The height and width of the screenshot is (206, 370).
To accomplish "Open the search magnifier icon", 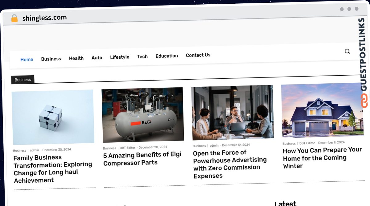I will coord(347,51).
